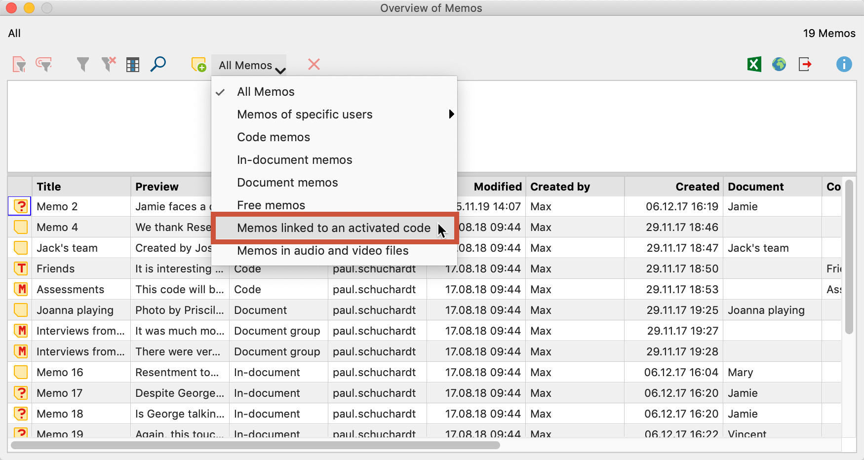Sort by the Document column header
The image size is (864, 460).
[x=773, y=187]
